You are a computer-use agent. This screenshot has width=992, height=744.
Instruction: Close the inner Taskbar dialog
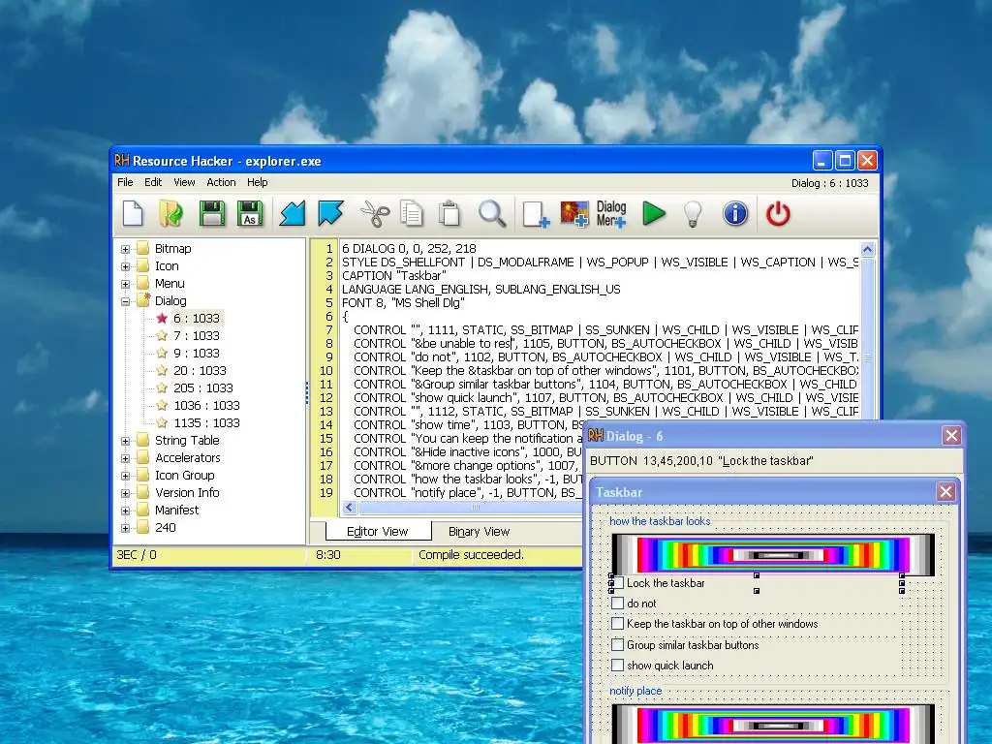click(945, 491)
